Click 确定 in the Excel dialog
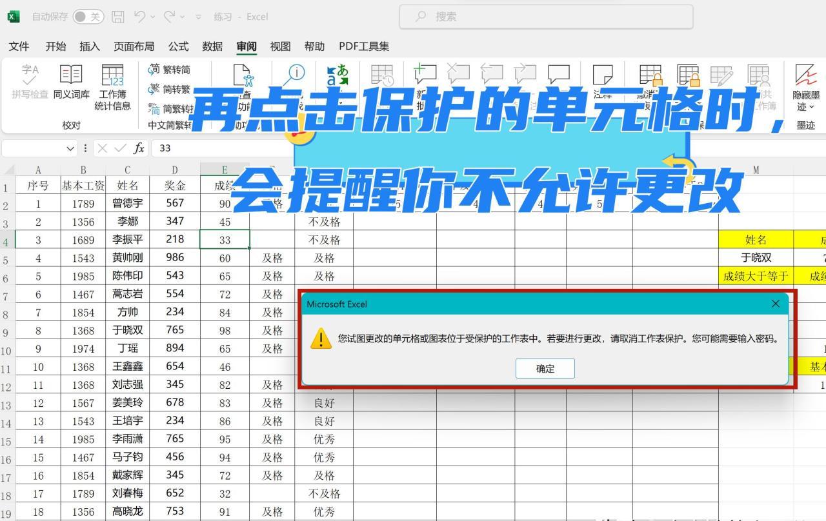The image size is (826, 521). pyautogui.click(x=545, y=369)
